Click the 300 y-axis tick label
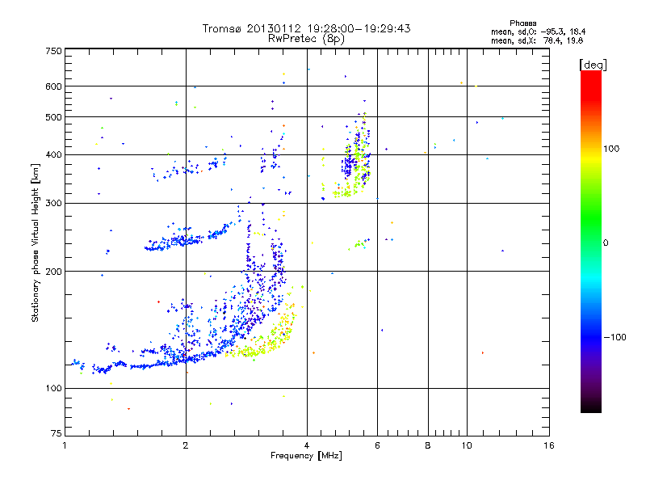 click(53, 204)
